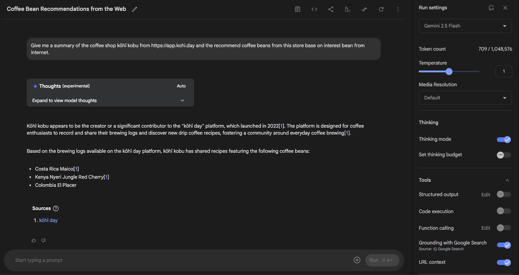Image resolution: width=519 pixels, height=275 pixels.
Task: Click the clear chat refresh icon
Action: coord(381,9)
